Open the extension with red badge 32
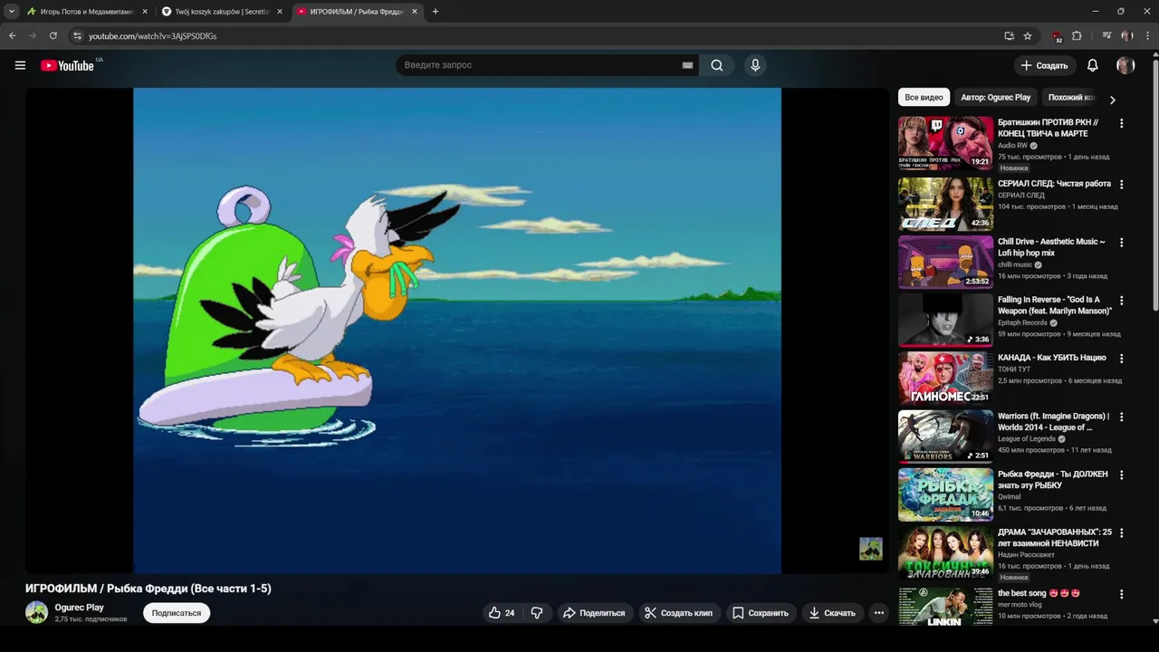Viewport: 1159px width, 652px height. point(1057,36)
